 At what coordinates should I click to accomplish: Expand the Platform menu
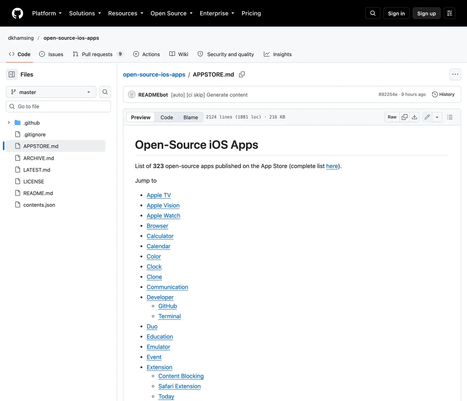click(x=47, y=13)
